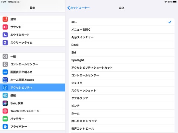Open アクセシビリティ in settings sidebar
Screen dimensions: 178x133
pos(33,88)
